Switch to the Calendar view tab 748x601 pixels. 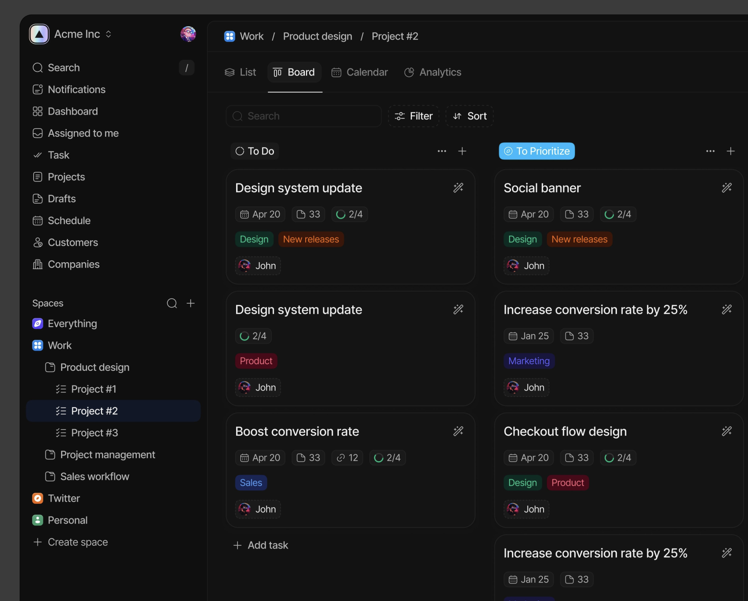pos(360,72)
